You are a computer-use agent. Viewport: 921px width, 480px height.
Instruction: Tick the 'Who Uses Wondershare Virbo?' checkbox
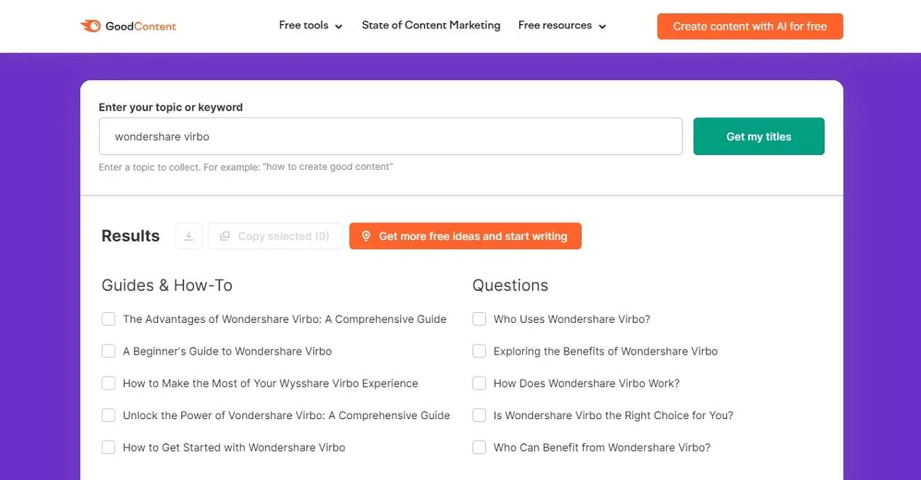[x=480, y=319]
